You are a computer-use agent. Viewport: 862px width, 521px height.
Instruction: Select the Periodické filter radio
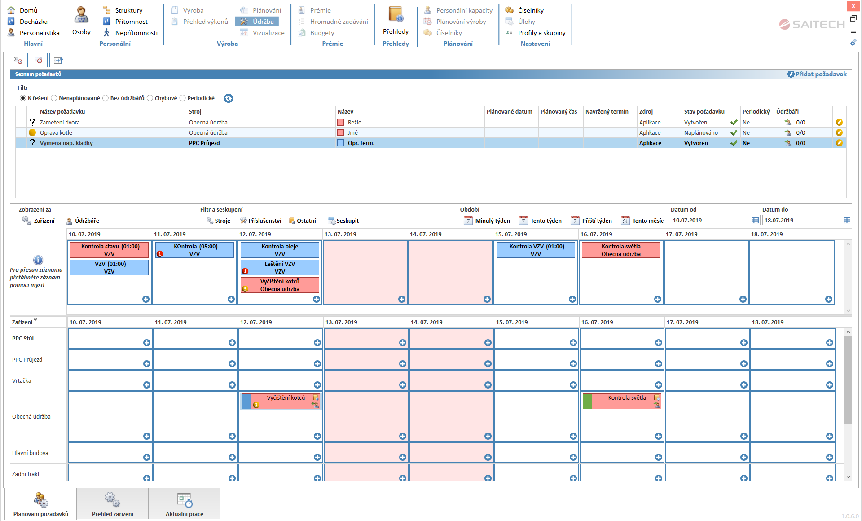pyautogui.click(x=183, y=98)
